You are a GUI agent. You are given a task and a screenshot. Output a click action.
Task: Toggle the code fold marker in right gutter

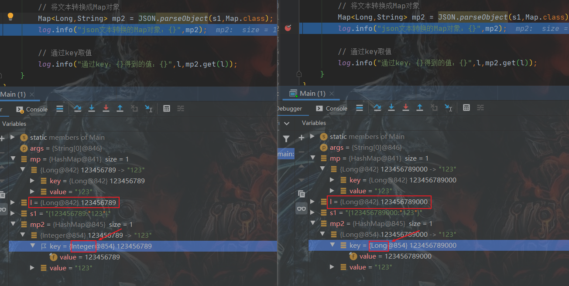click(x=299, y=74)
